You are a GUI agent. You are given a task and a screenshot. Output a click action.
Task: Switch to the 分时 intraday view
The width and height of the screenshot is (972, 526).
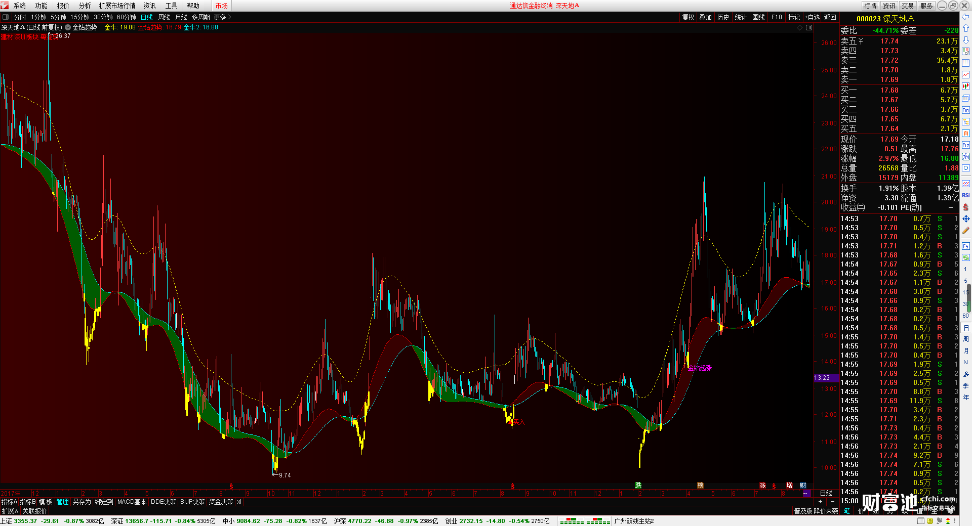(x=20, y=17)
